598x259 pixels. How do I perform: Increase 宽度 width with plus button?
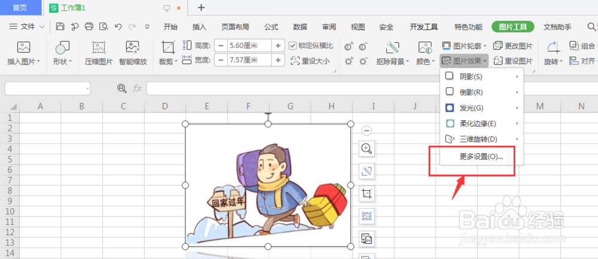coord(278,60)
